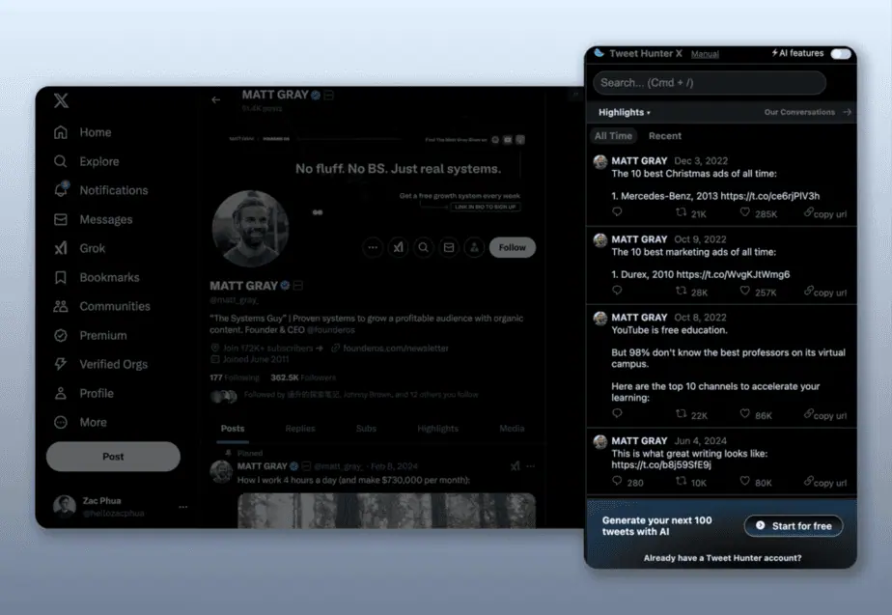This screenshot has width=892, height=615.
Task: Open Explore magnifier icon in sidebar
Action: [60, 161]
